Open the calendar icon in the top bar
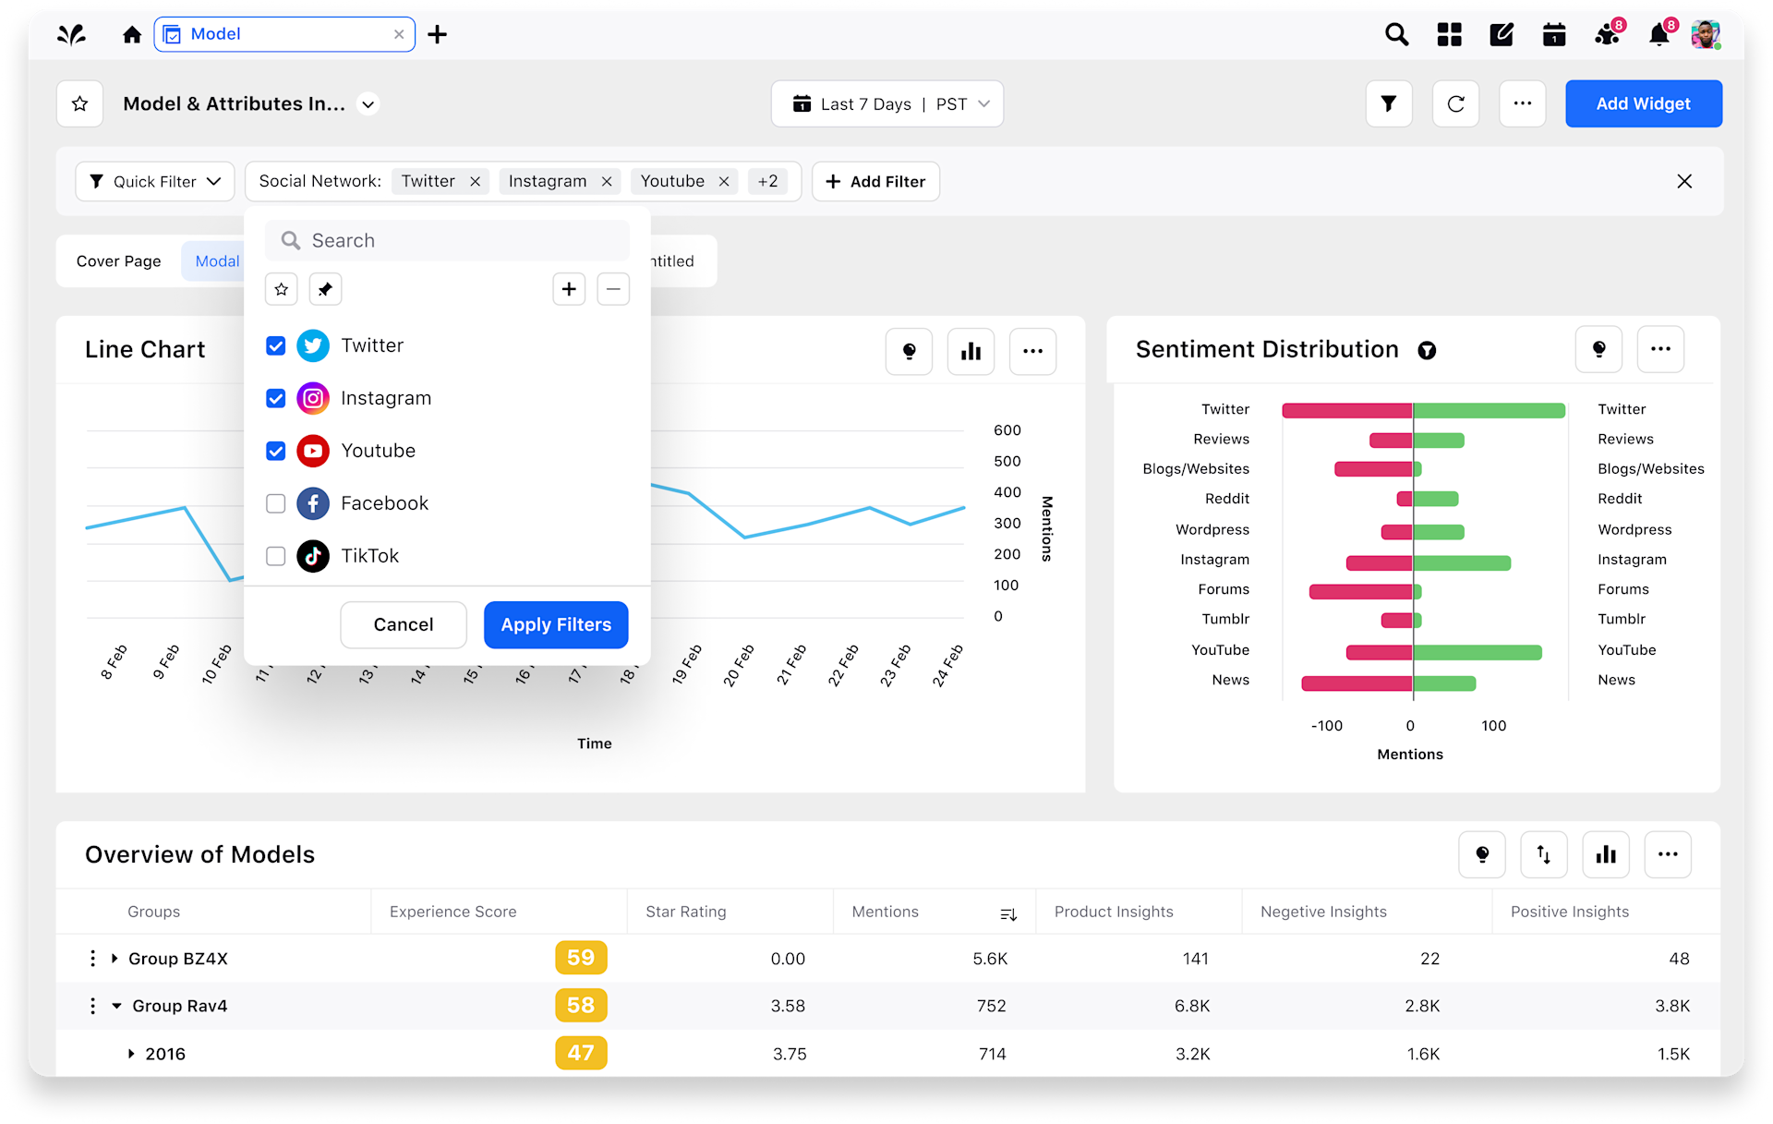The height and width of the screenshot is (1124, 1773). click(1554, 34)
